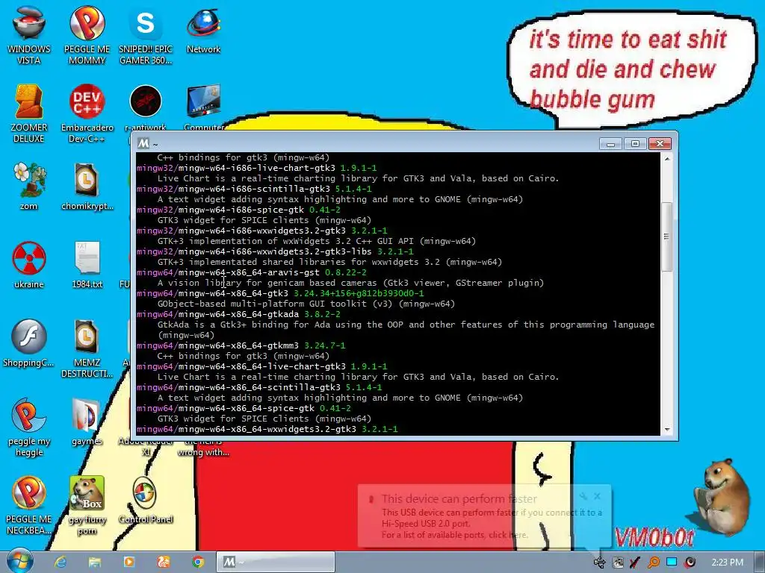Close the USB notification balloon

(597, 496)
